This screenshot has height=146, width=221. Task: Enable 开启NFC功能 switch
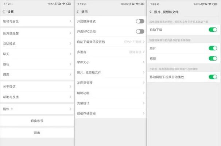[x=140, y=31]
